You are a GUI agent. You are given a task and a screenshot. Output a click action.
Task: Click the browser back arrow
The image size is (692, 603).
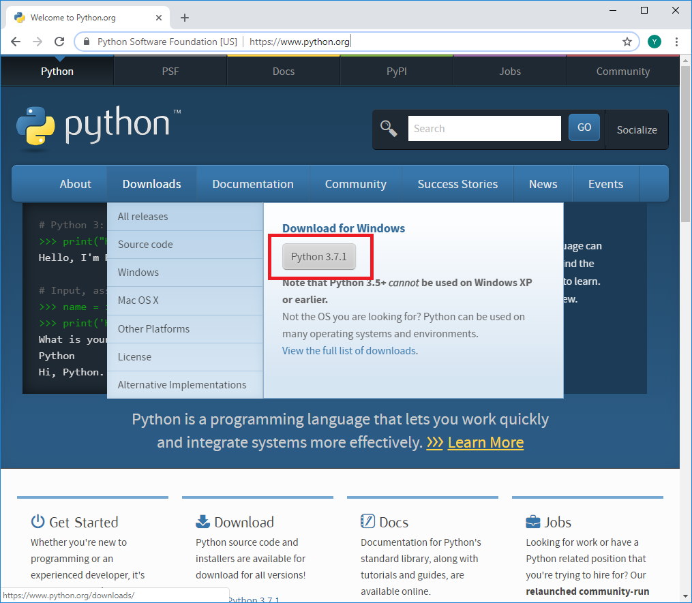[16, 42]
